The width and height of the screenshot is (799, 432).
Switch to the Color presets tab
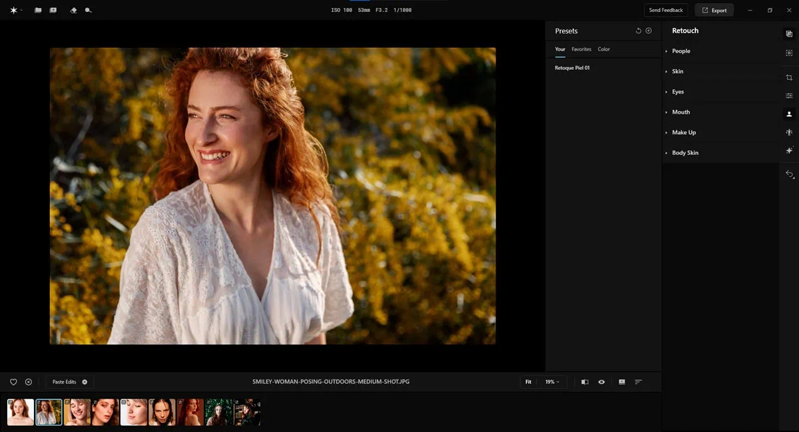click(604, 49)
